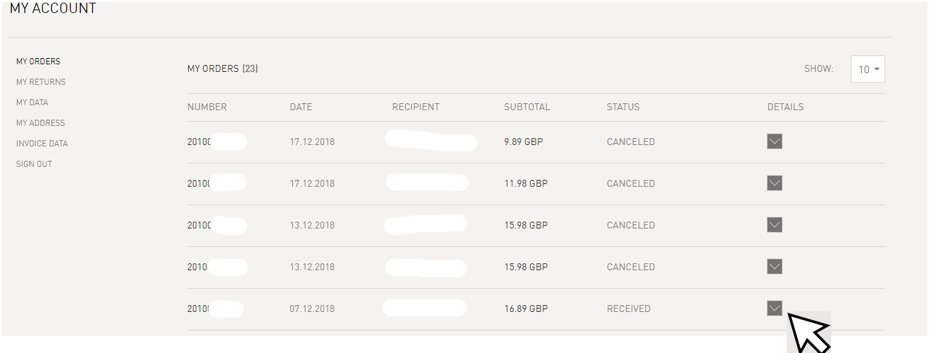Screen dimensions: 931x353
Task: Open the Show 10 per-page dropdown
Action: point(868,69)
